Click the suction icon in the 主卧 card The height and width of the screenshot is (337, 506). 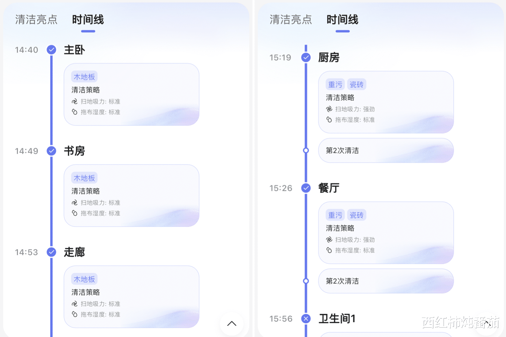pyautogui.click(x=74, y=101)
